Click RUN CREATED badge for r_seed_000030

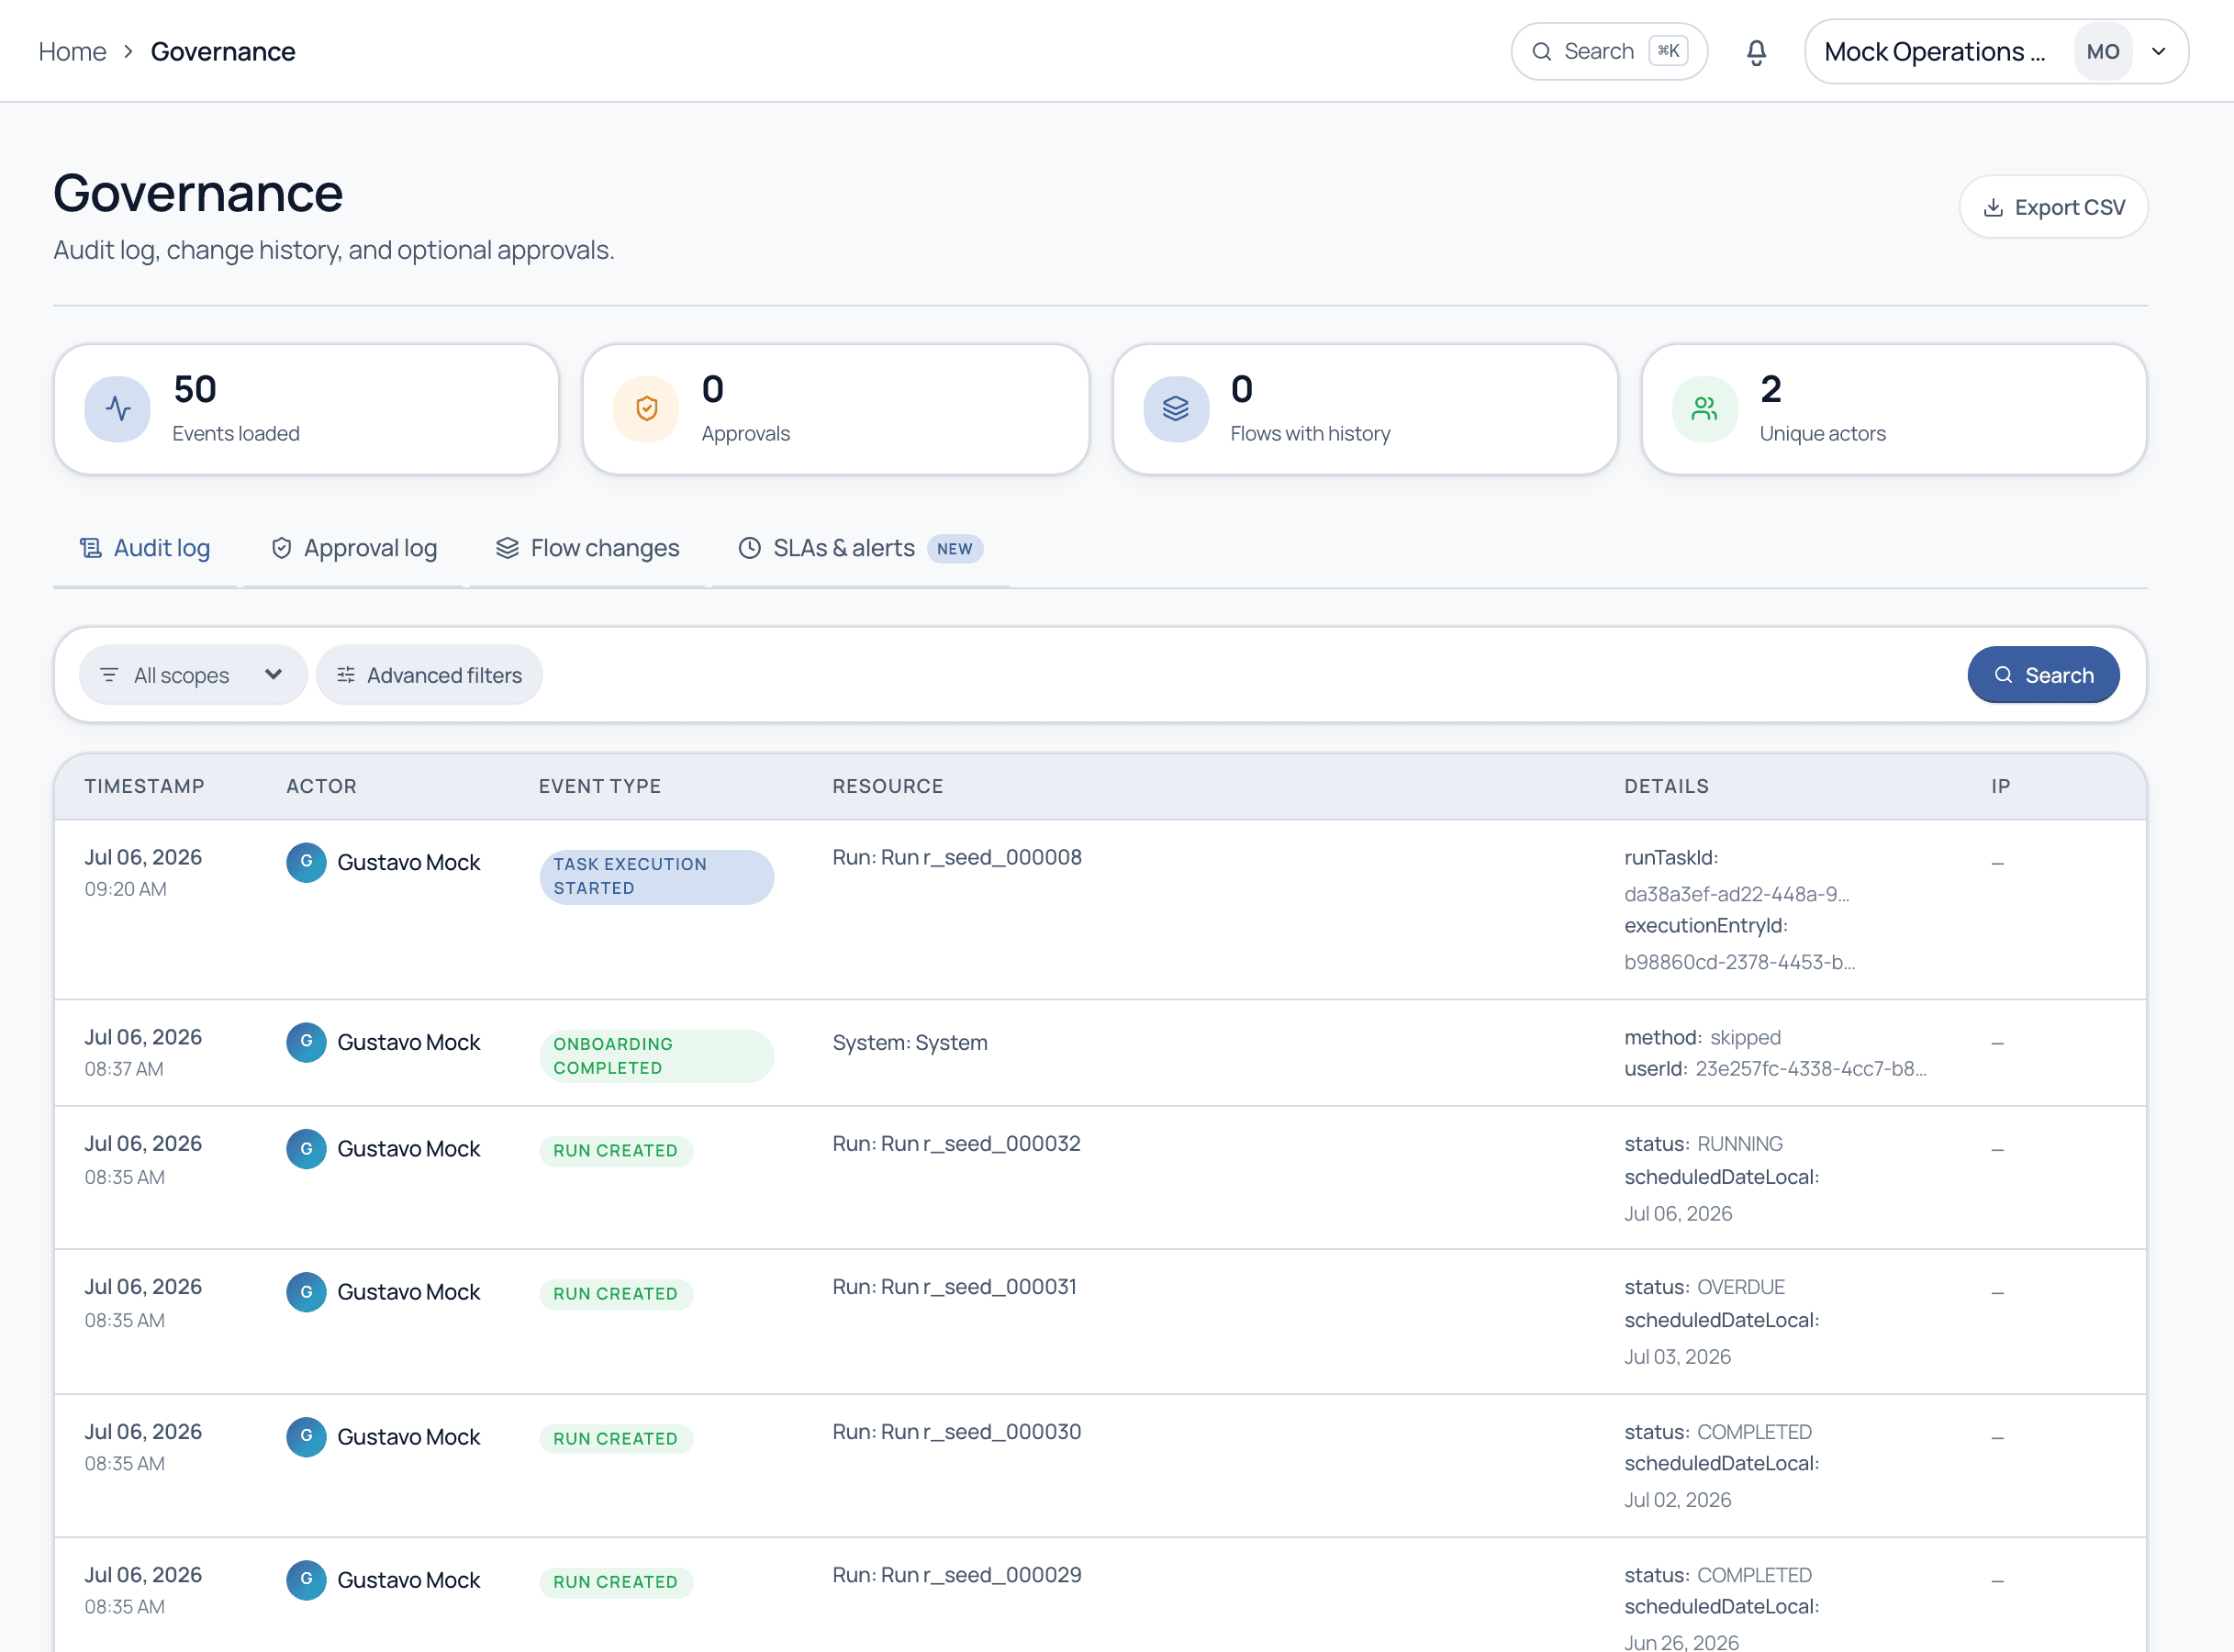[616, 1439]
